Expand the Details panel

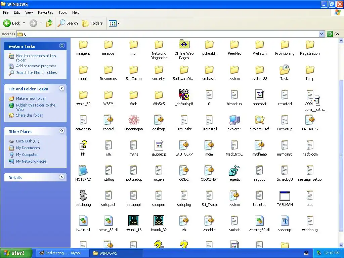(62, 177)
